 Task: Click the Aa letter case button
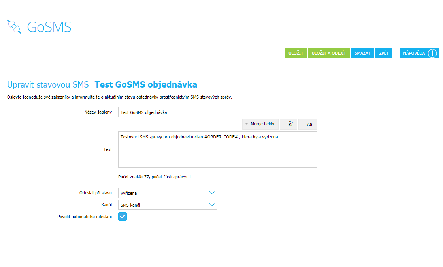coord(307,124)
